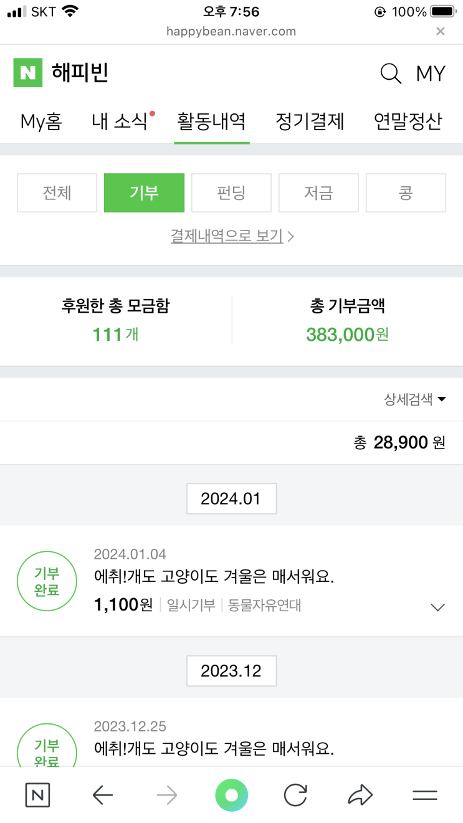Switch to the 정기결제 tab

(x=310, y=121)
